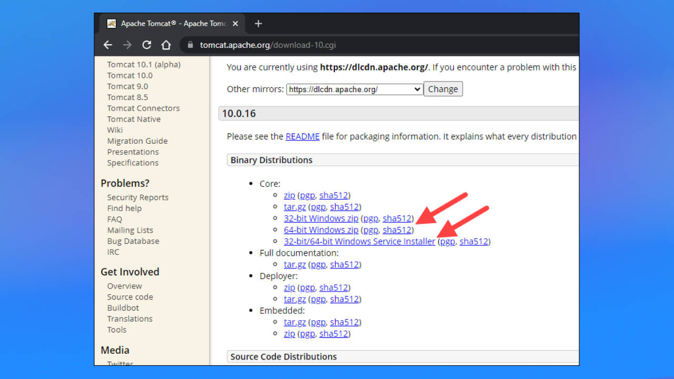Screen dimensions: 674x379
Task: Open Bug Database link
Action: click(133, 241)
